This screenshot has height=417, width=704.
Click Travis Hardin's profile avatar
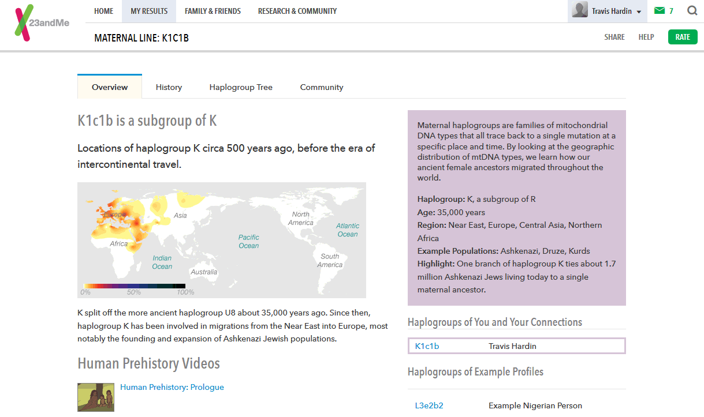coord(580,10)
